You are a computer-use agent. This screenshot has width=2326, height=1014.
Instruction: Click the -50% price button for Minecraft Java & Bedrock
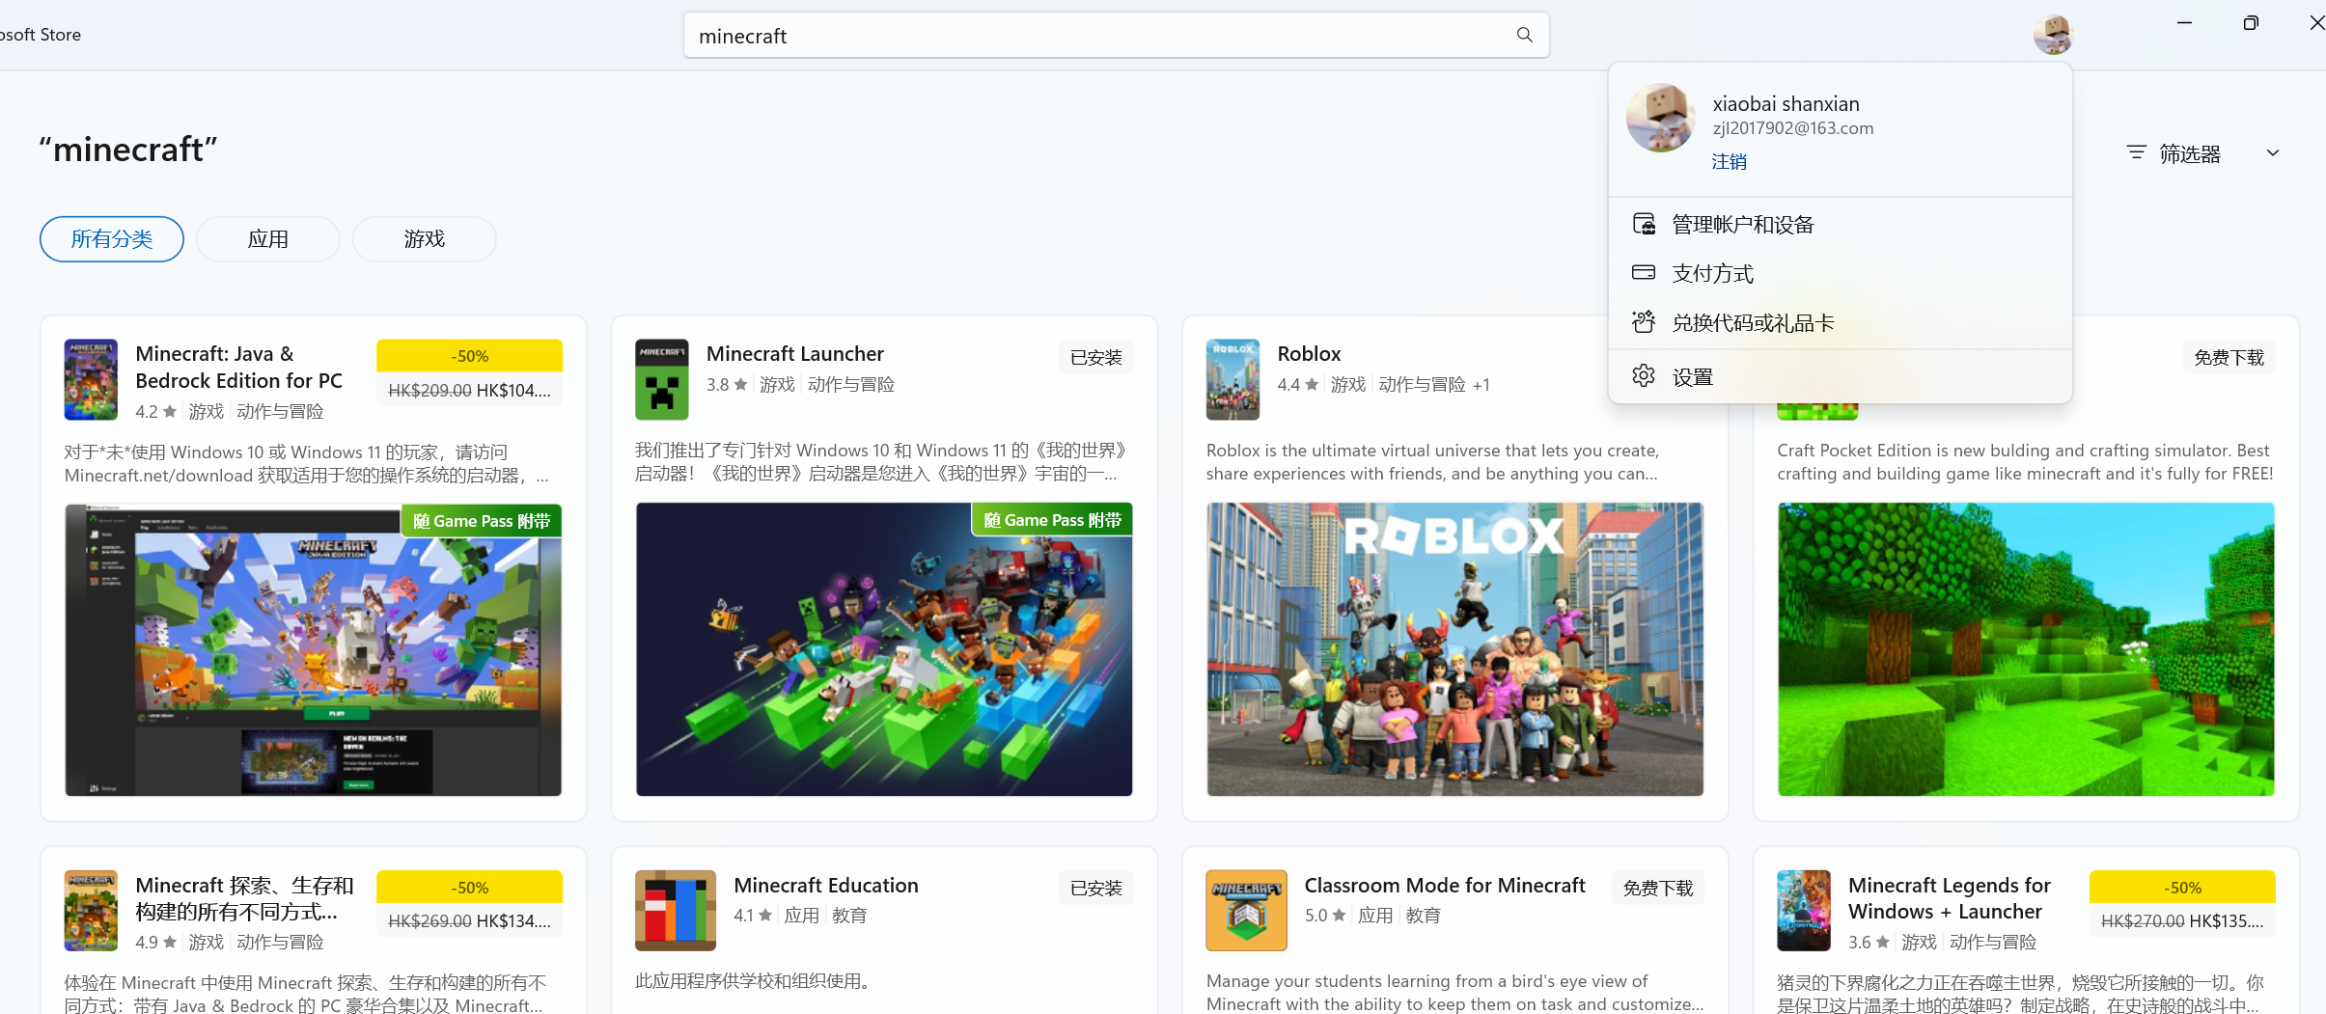click(x=469, y=372)
